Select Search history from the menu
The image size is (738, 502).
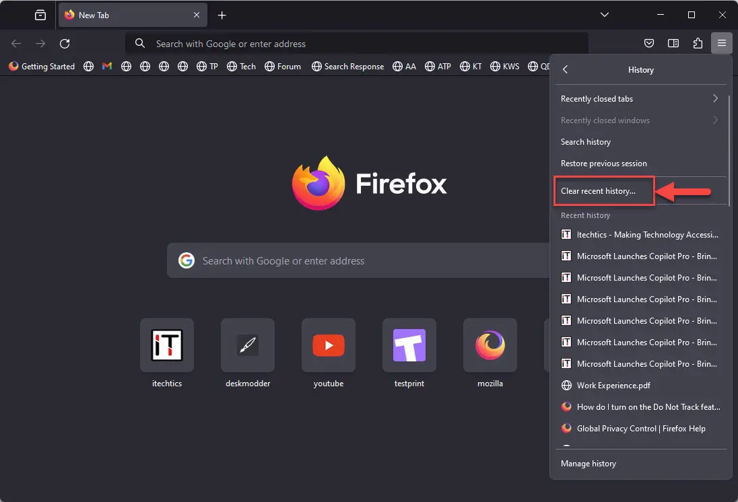click(x=585, y=141)
